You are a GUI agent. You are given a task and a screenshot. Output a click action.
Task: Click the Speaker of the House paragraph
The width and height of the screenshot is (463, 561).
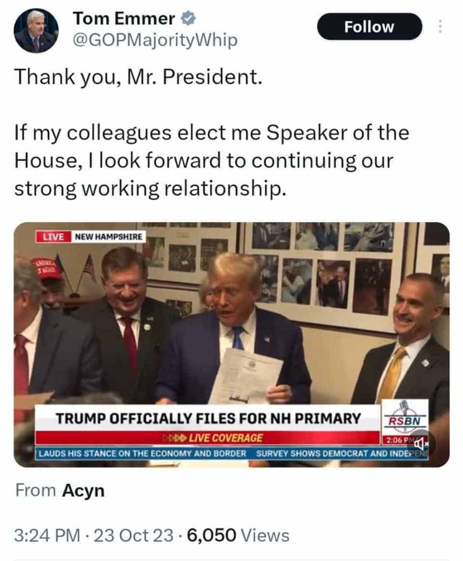(x=211, y=161)
